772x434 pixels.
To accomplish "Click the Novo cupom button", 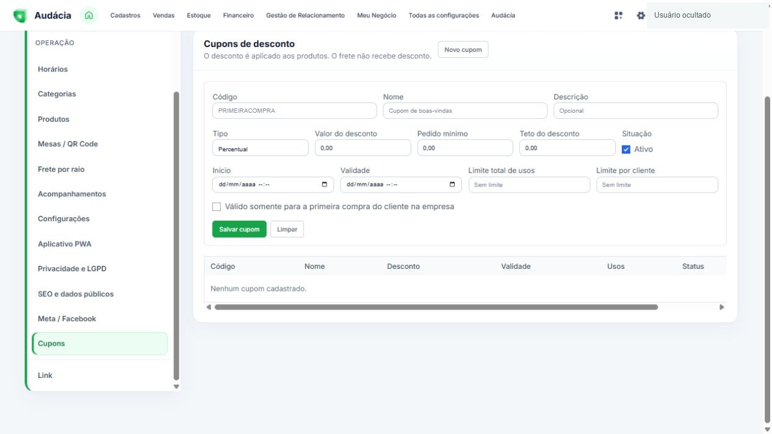I will (463, 49).
